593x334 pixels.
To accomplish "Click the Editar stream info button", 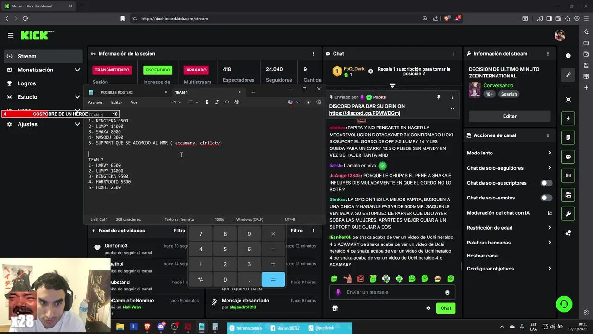I will (x=510, y=116).
